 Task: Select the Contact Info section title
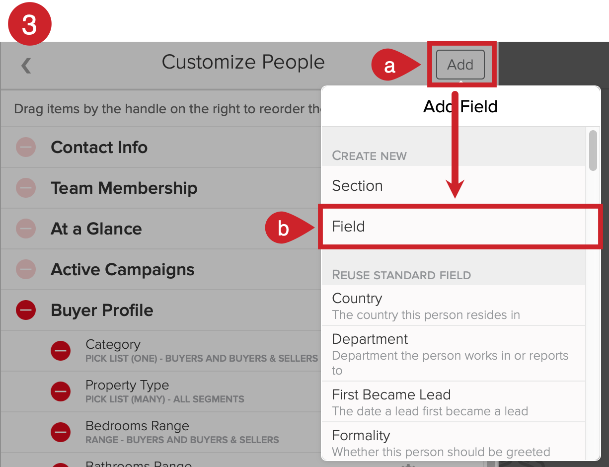99,147
